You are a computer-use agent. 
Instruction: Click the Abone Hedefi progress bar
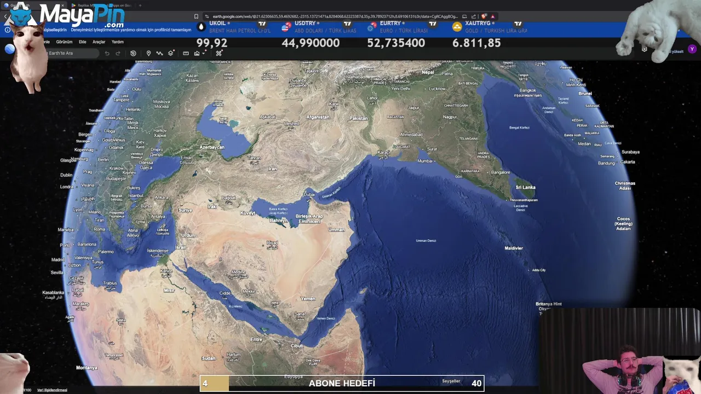tap(342, 383)
